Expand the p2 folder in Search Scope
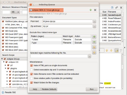The image size is (127, 95). (5, 65)
